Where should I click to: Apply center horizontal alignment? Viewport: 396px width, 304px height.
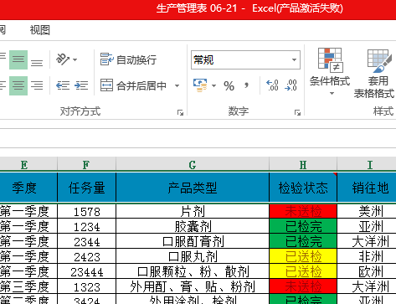pyautogui.click(x=18, y=85)
